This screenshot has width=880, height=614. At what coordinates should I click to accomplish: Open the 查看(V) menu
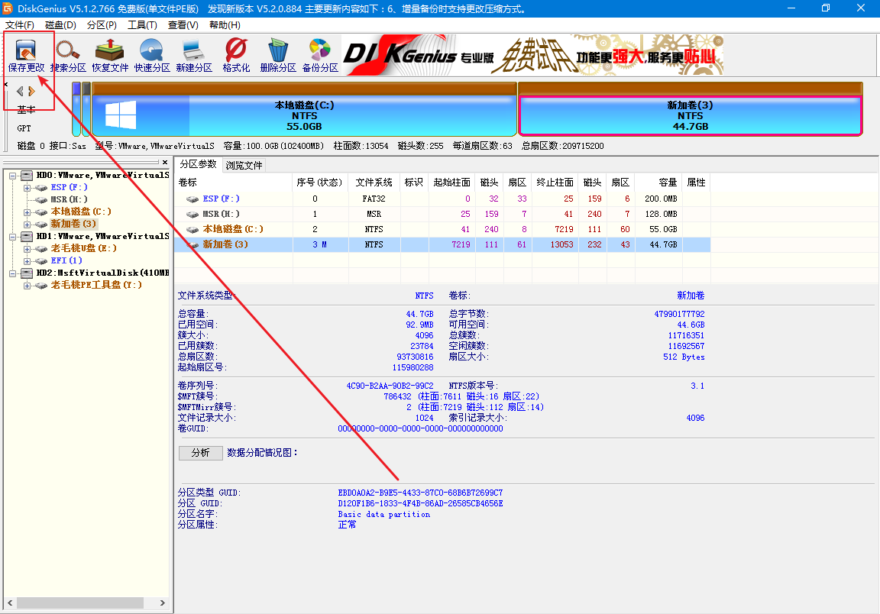click(x=183, y=24)
